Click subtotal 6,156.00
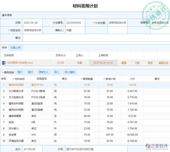The height and width of the screenshot is (152, 170). click(x=132, y=141)
